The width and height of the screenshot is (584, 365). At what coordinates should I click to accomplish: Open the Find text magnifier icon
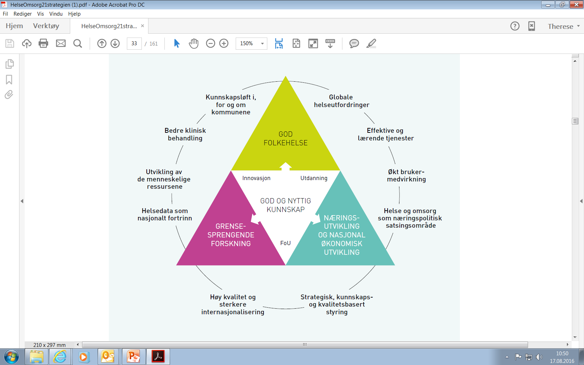(78, 43)
